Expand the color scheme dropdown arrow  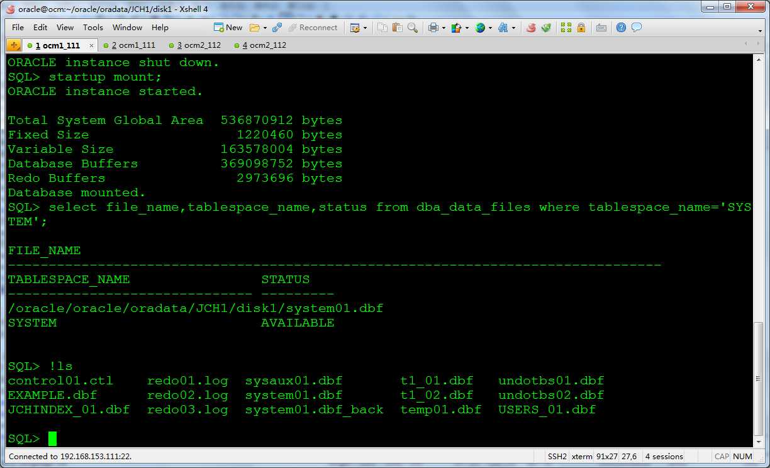coord(466,28)
